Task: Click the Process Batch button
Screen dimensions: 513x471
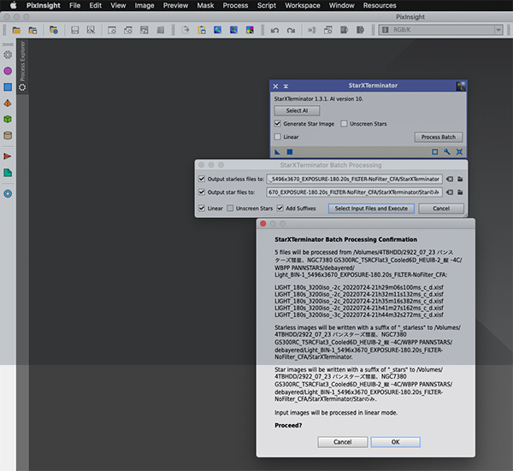Action: coord(439,137)
